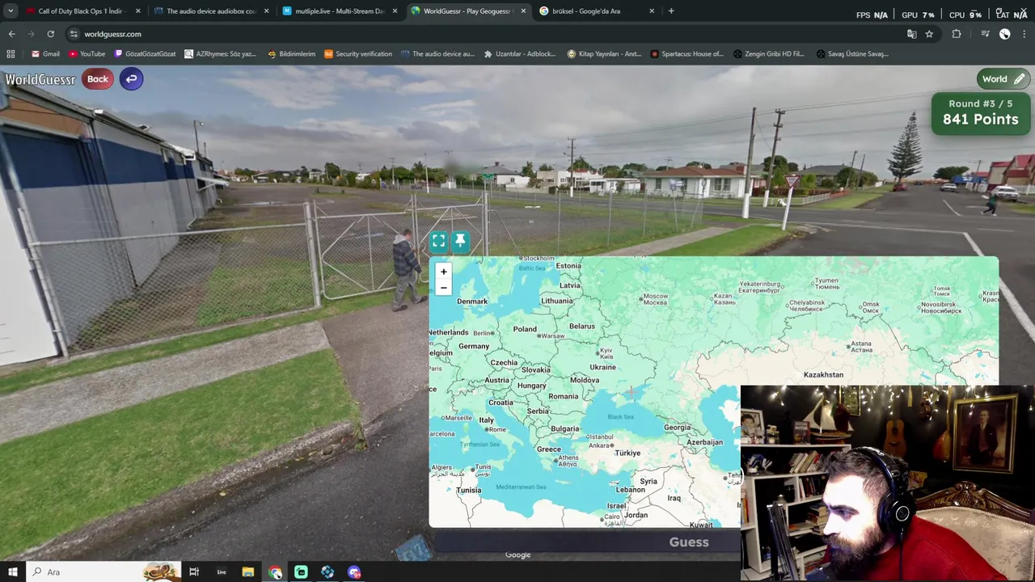Open the YouTube bookmark
The width and height of the screenshot is (1035, 582).
[x=87, y=54]
